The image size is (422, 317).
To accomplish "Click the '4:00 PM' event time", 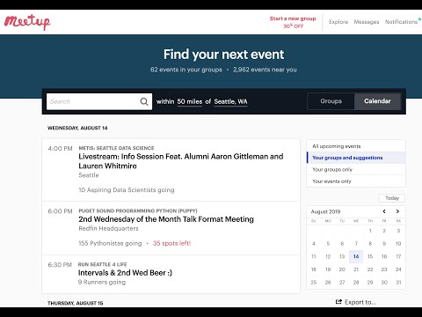I will pos(60,149).
